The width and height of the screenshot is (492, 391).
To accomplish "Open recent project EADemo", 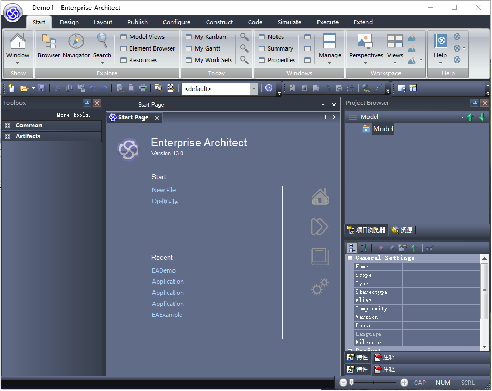I will tap(163, 270).
